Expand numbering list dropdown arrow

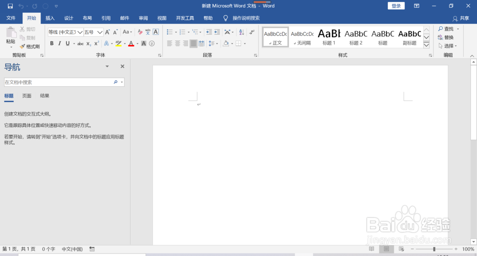pyautogui.click(x=188, y=32)
